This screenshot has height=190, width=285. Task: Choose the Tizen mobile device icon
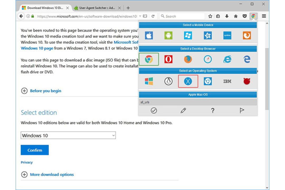[208, 35]
